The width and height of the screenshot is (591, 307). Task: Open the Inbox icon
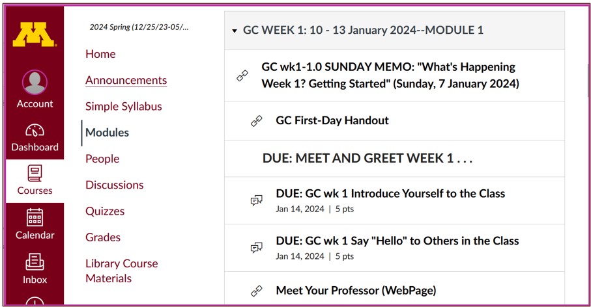click(35, 262)
